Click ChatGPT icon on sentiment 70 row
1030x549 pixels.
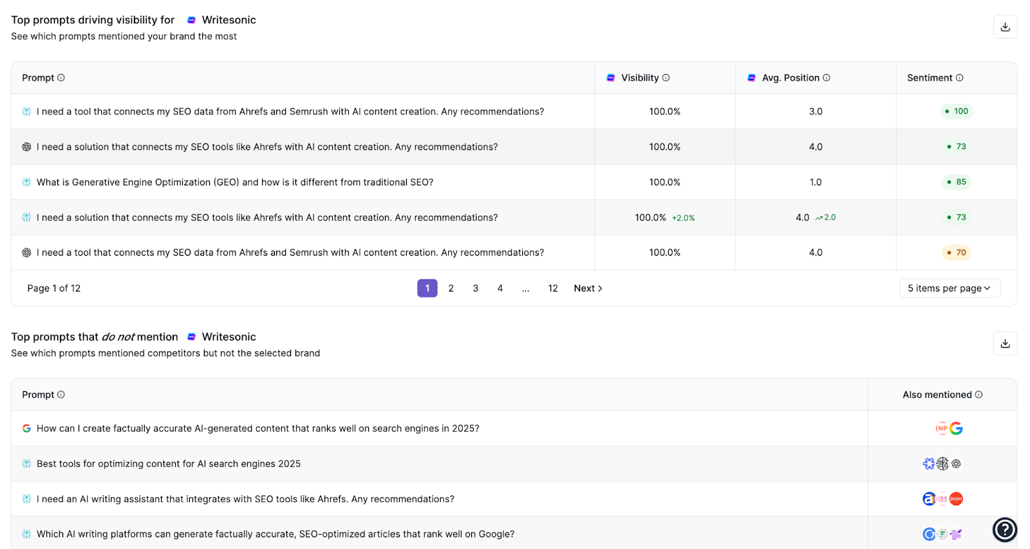(x=26, y=253)
